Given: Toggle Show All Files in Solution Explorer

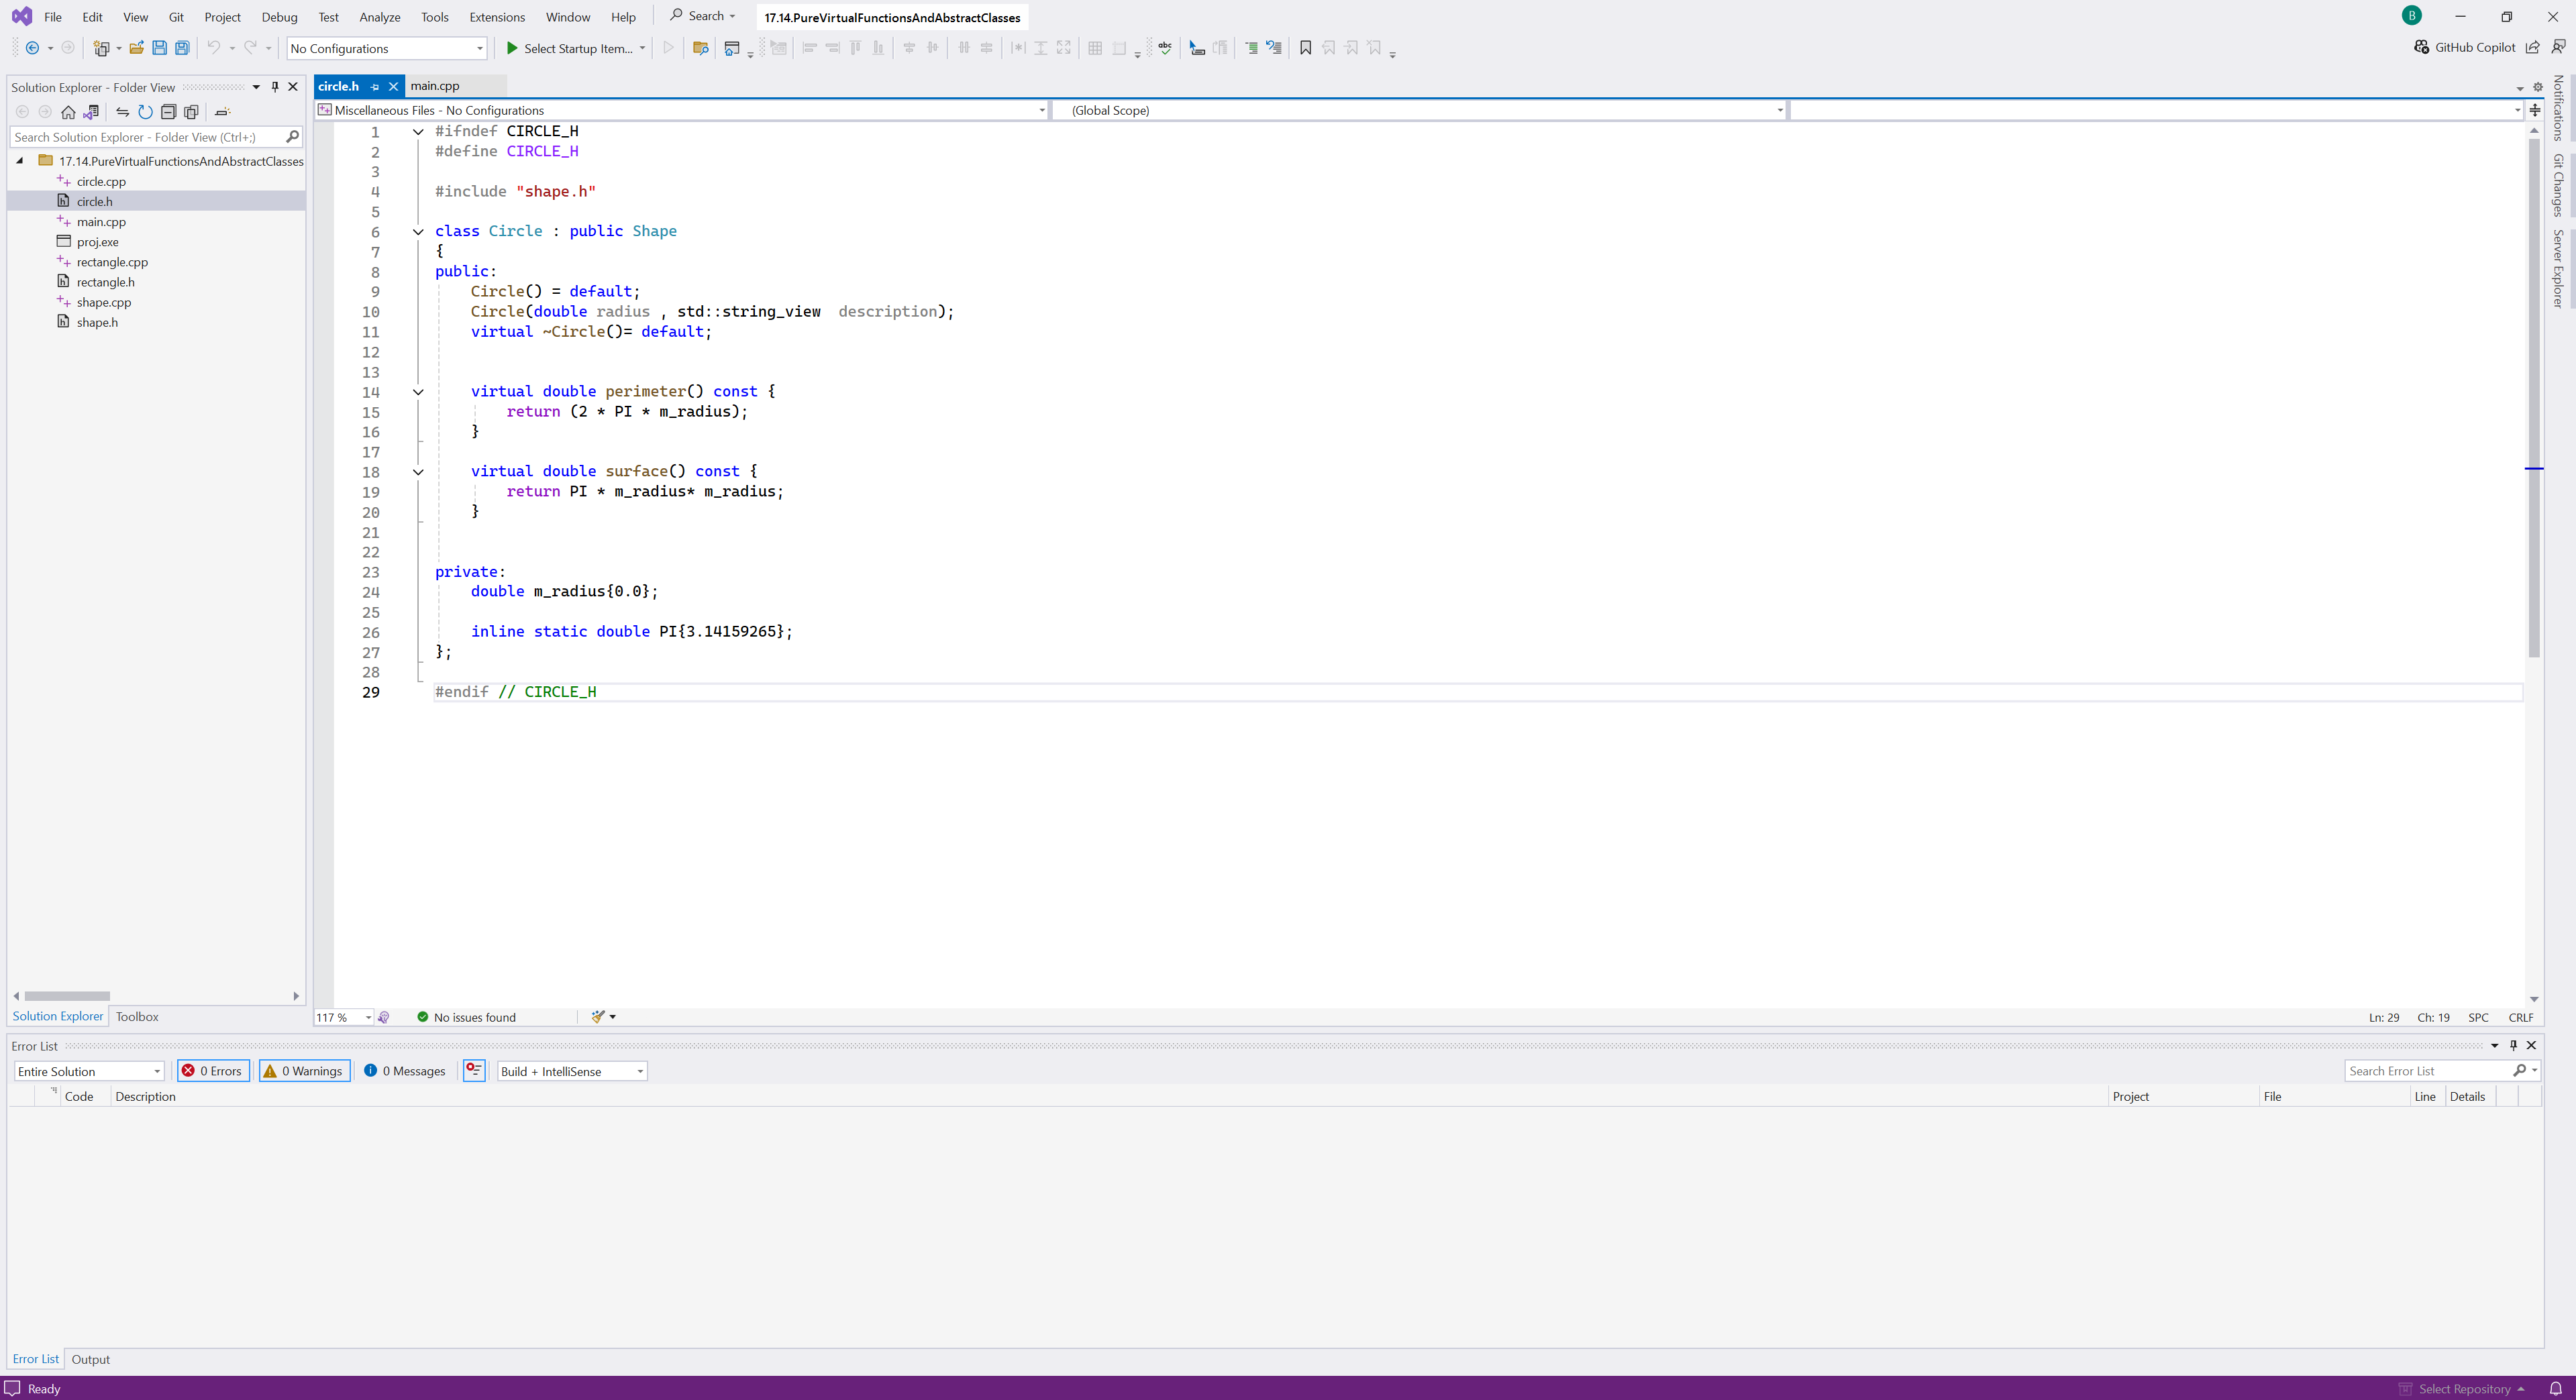Looking at the screenshot, I should click(x=192, y=112).
